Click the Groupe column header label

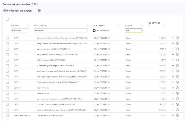pos(15,26)
